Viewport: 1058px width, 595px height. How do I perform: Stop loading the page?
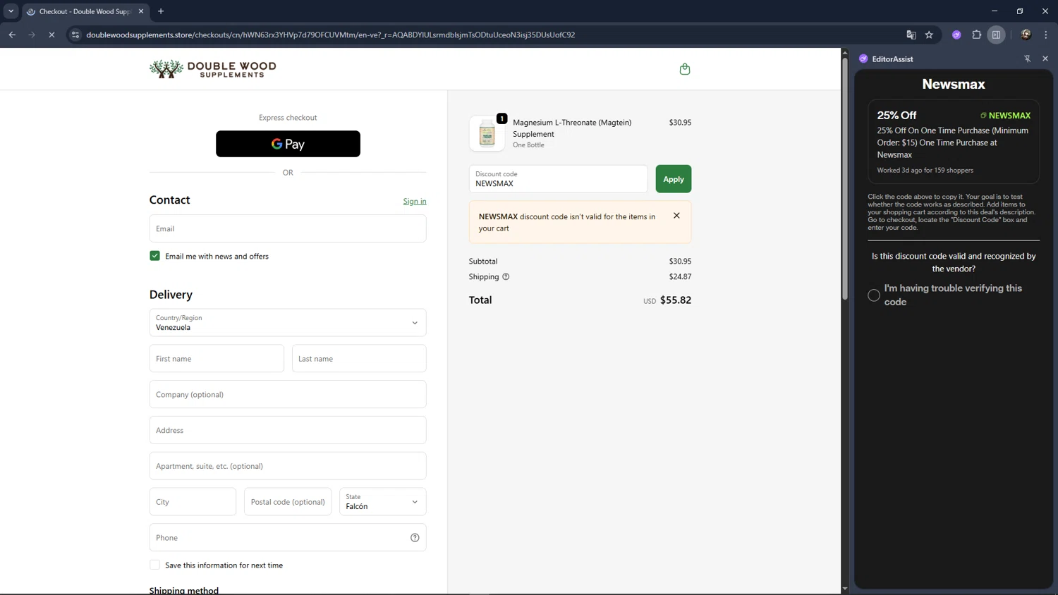[51, 35]
